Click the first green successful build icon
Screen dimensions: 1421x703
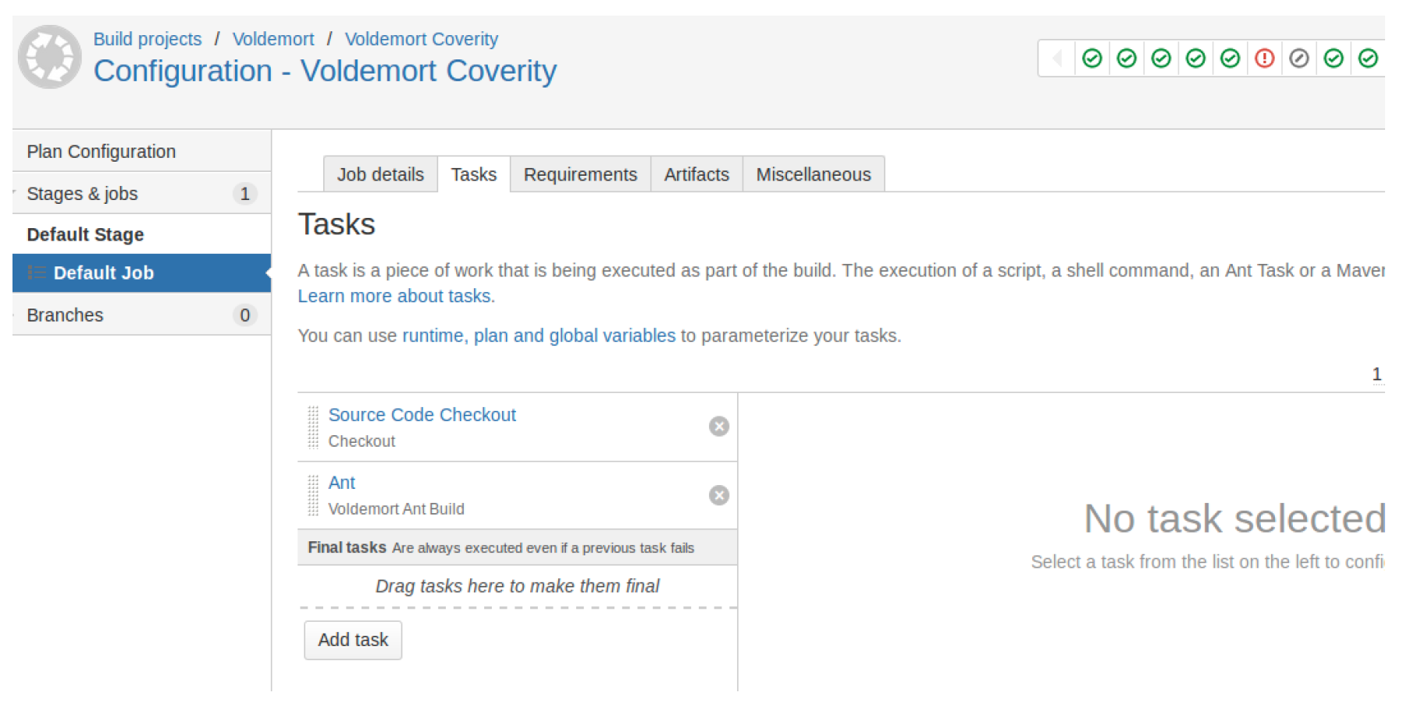tap(1092, 59)
